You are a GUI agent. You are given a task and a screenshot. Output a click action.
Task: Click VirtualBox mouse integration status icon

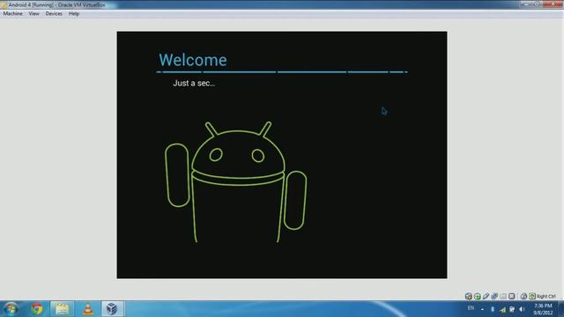click(523, 296)
